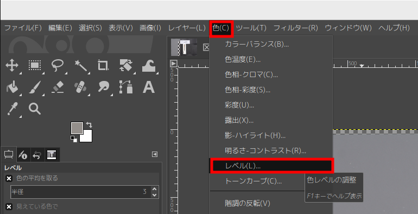
Task: Select the Paths tool
Action: pos(126,87)
